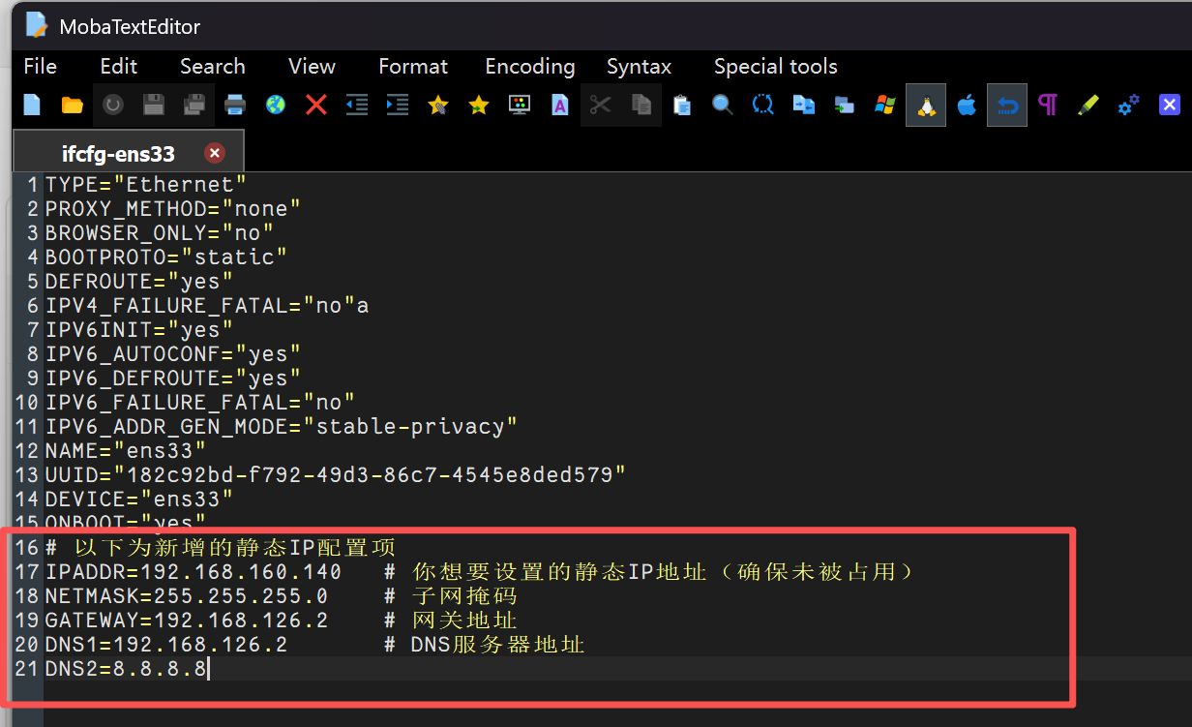Screen dimensions: 1192x727
Task: Click the scissors cut icon
Action: (x=601, y=105)
